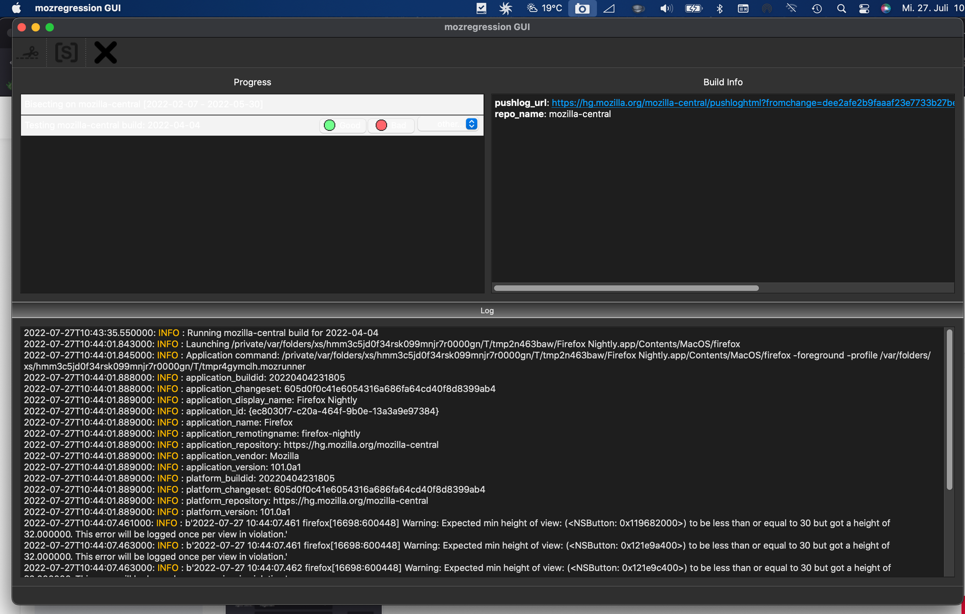This screenshot has width=965, height=614.
Task: Open the screenshot camera menu bar icon
Action: point(582,8)
